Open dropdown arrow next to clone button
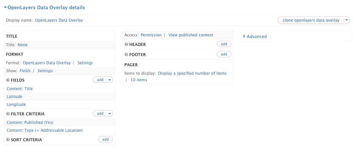This screenshot has height=156, width=355. [346, 20]
